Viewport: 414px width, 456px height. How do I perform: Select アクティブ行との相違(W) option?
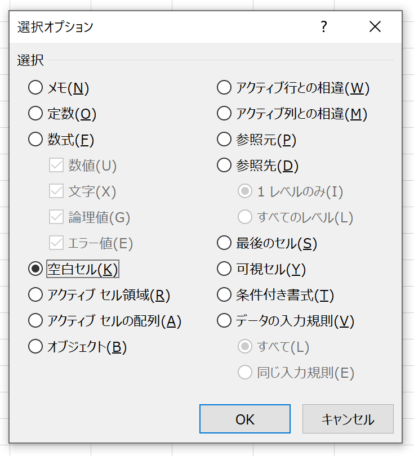pyautogui.click(x=224, y=88)
